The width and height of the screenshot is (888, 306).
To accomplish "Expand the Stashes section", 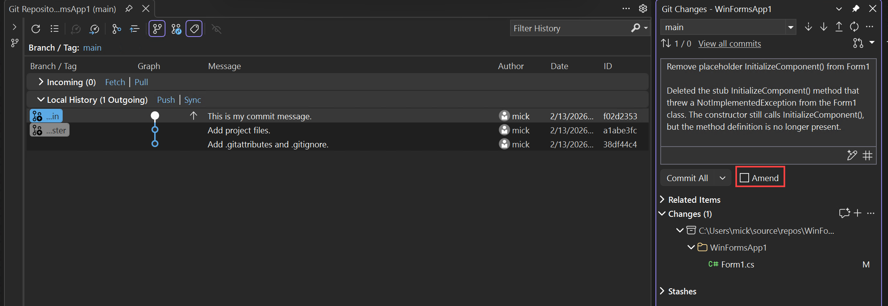I will [663, 291].
